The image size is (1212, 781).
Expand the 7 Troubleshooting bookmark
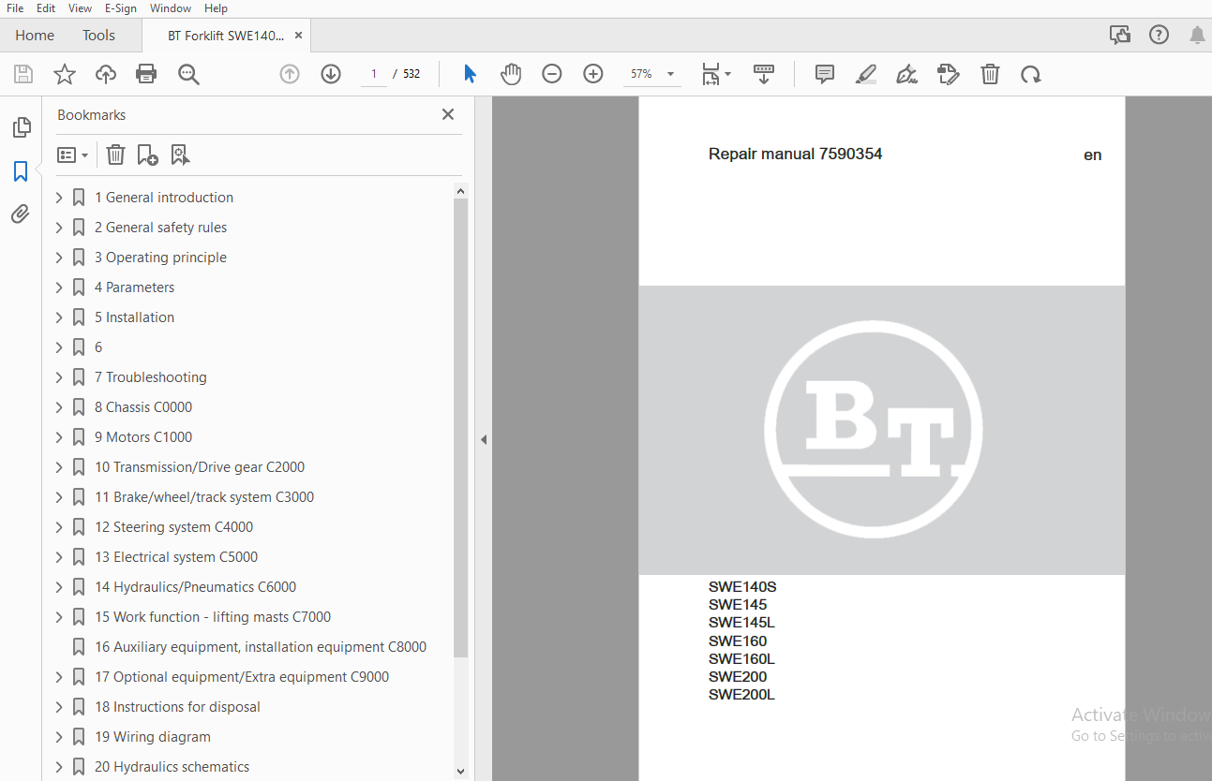click(x=59, y=377)
